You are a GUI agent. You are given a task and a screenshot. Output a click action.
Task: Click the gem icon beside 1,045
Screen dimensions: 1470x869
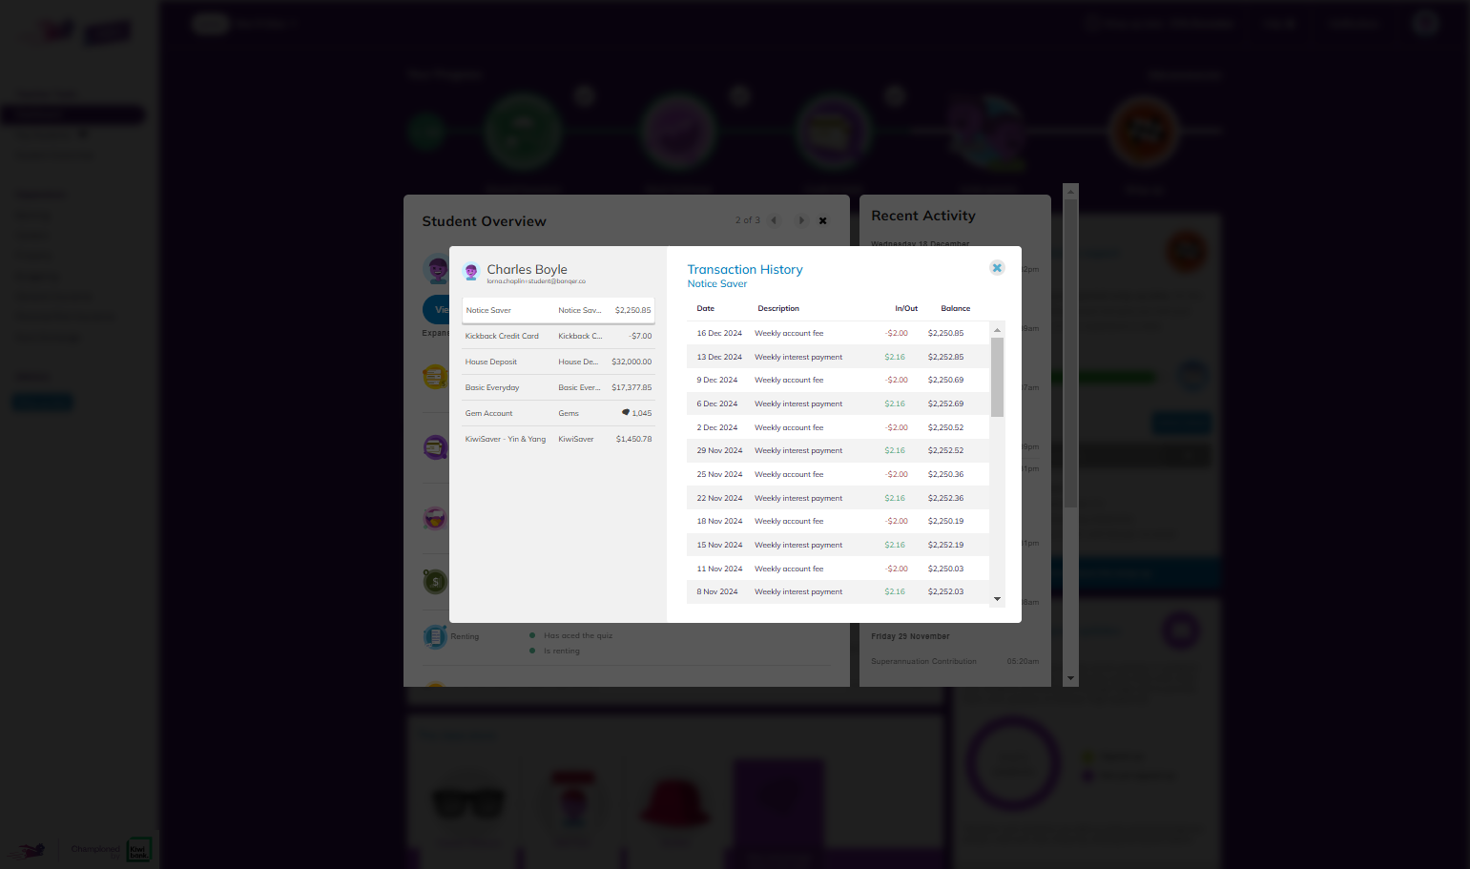coord(626,412)
